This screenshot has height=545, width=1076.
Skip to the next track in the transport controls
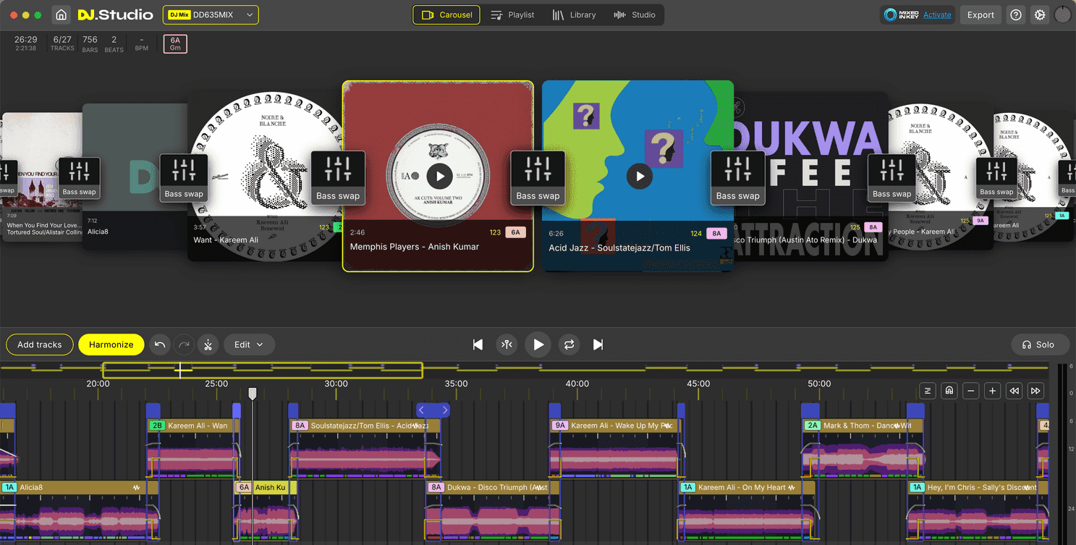pos(598,345)
